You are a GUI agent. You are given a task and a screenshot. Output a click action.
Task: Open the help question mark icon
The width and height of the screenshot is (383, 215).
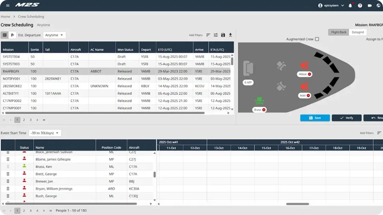coord(360,6)
